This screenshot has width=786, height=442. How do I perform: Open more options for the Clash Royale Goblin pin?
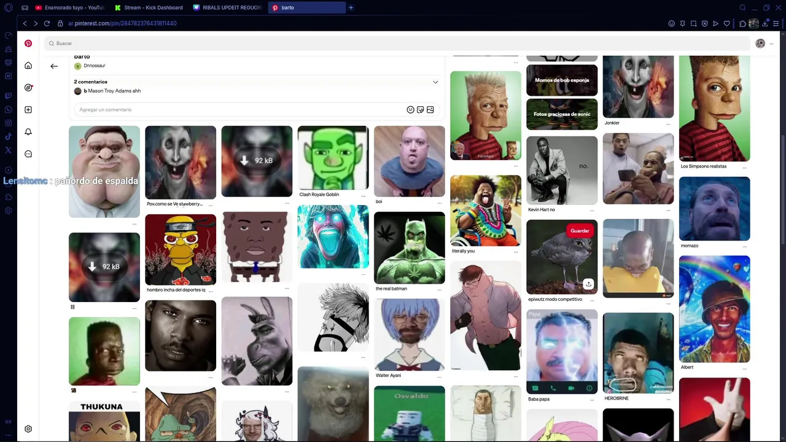(x=363, y=196)
